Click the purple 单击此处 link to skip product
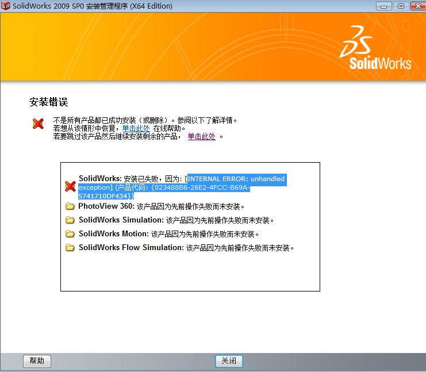This screenshot has height=372, width=426. point(202,136)
